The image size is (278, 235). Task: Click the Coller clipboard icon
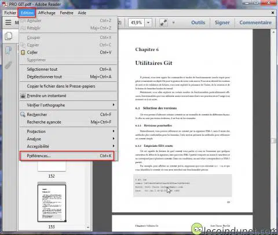(23, 52)
